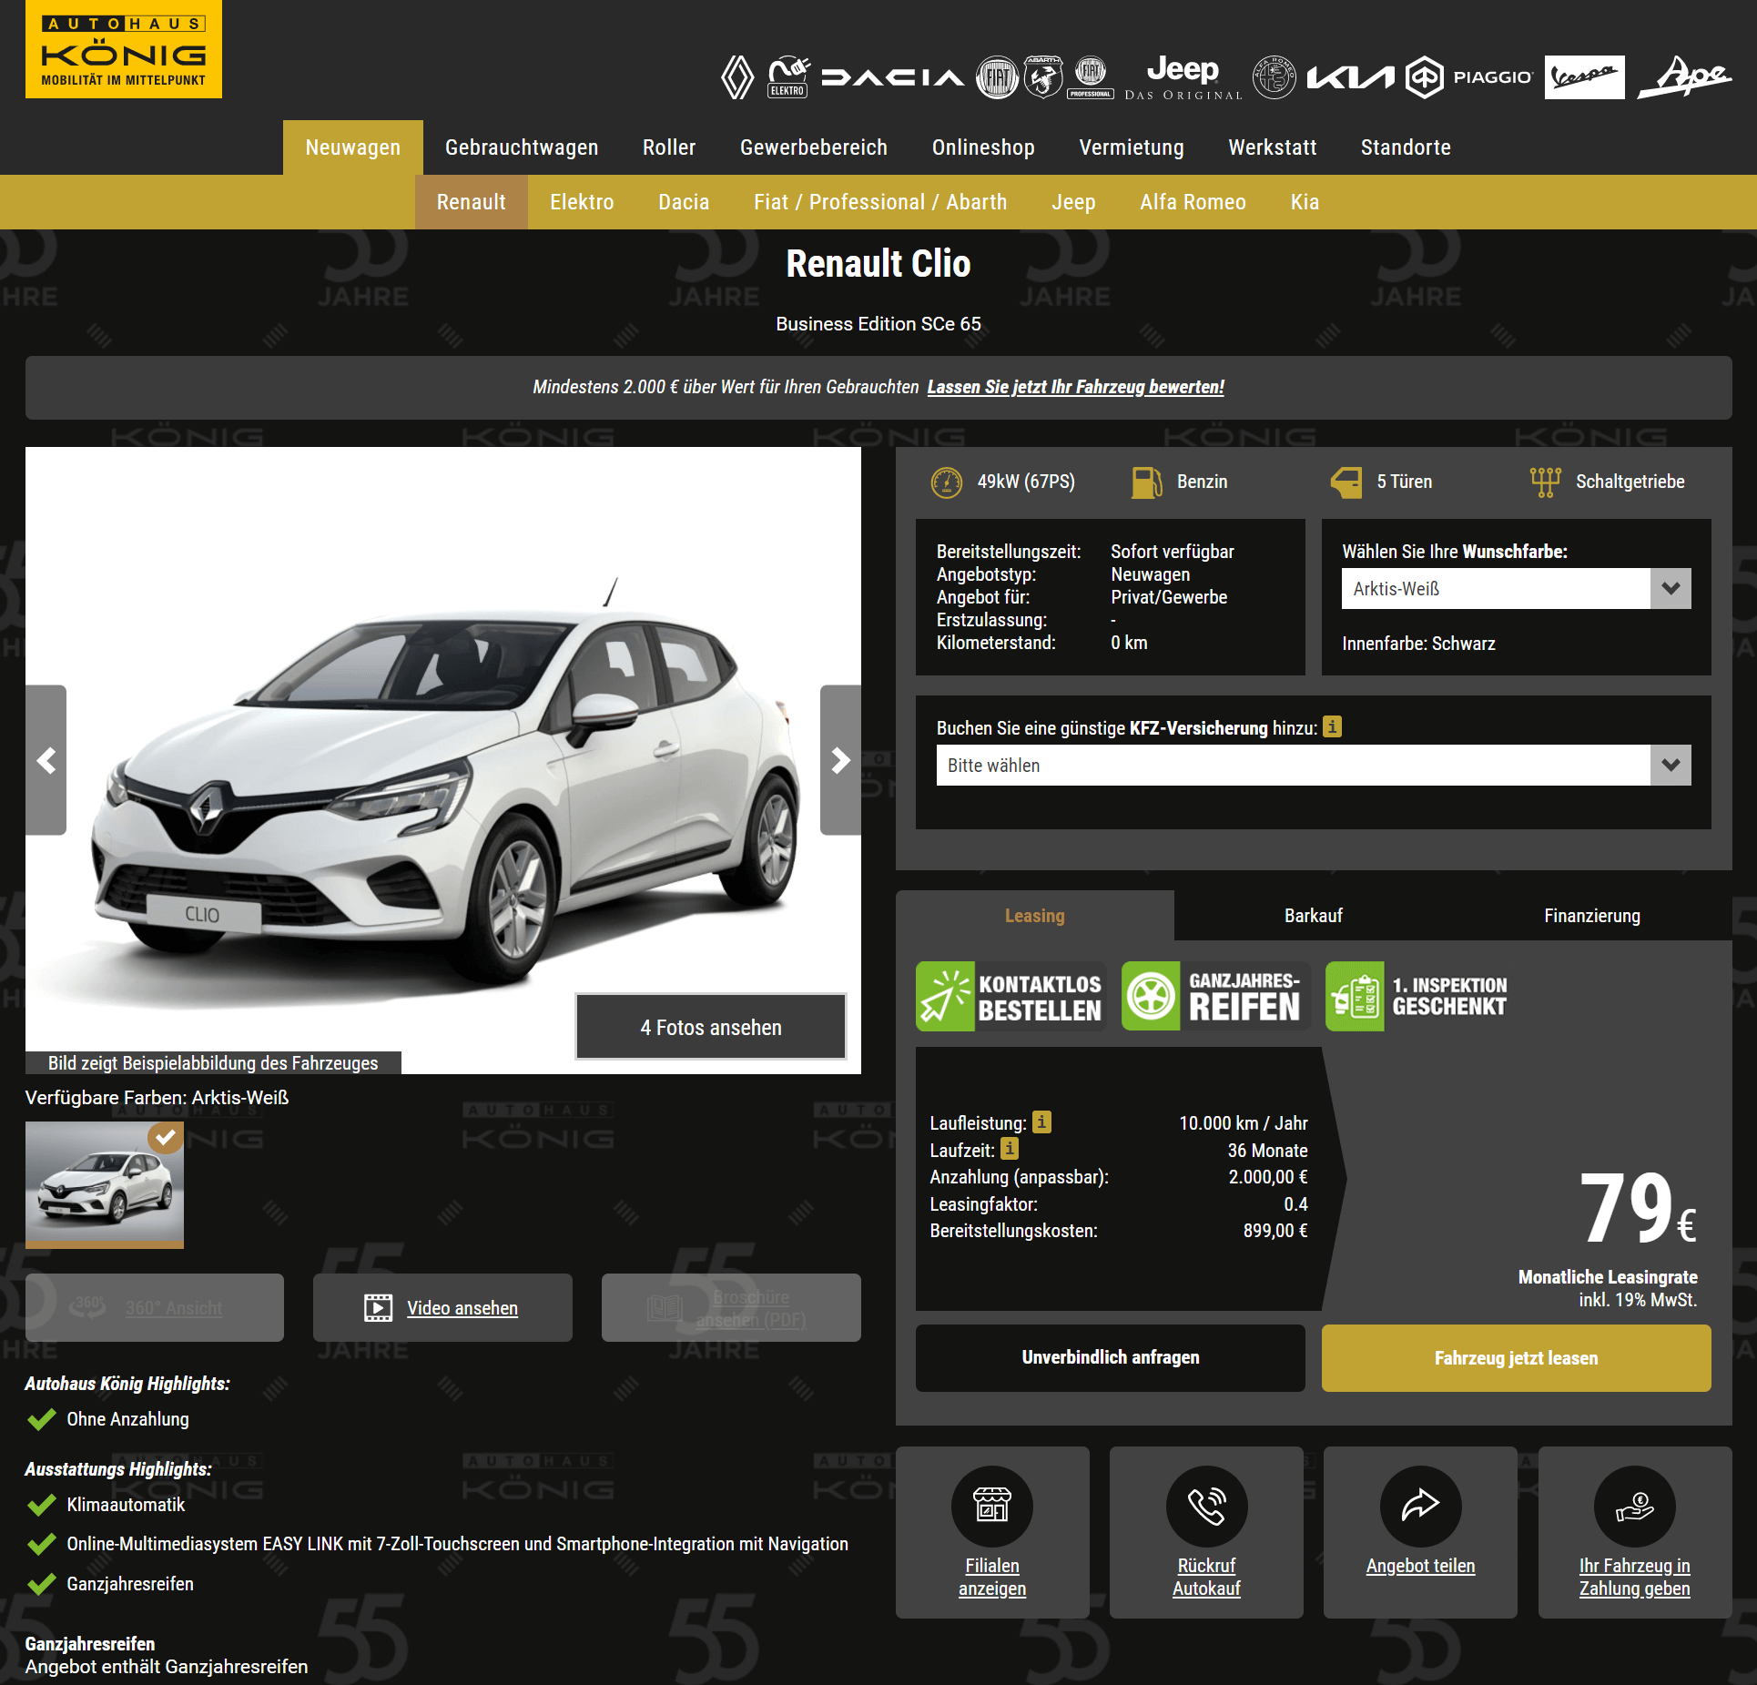
Task: Click Unverbindlich anfragen button
Action: coord(1111,1357)
